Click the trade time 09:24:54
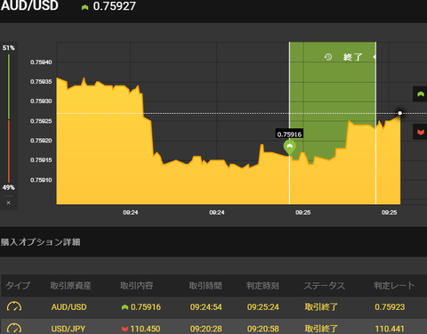Screen dimensions: 427x334 click(205, 306)
